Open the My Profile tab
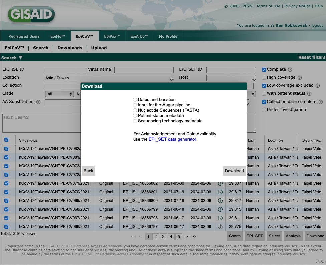The height and width of the screenshot is (265, 326). coord(168,36)
